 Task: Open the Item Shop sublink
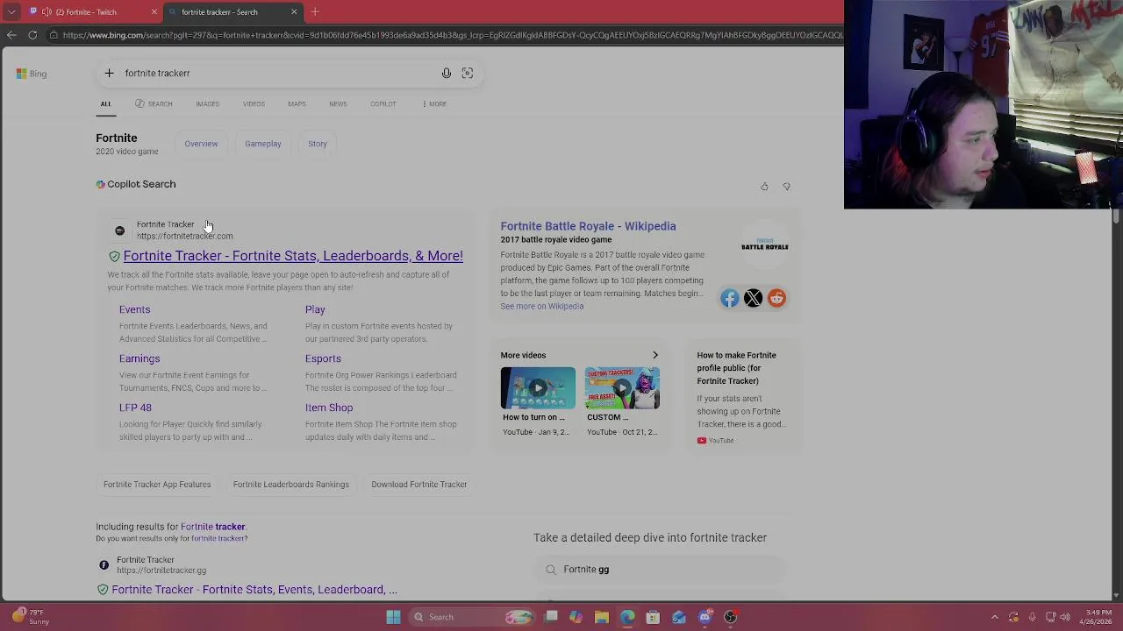[329, 408]
